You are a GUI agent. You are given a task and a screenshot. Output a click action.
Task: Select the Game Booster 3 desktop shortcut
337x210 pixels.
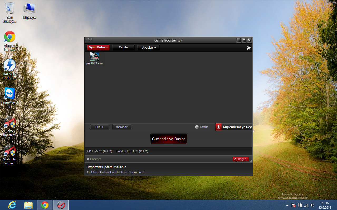click(x=10, y=126)
